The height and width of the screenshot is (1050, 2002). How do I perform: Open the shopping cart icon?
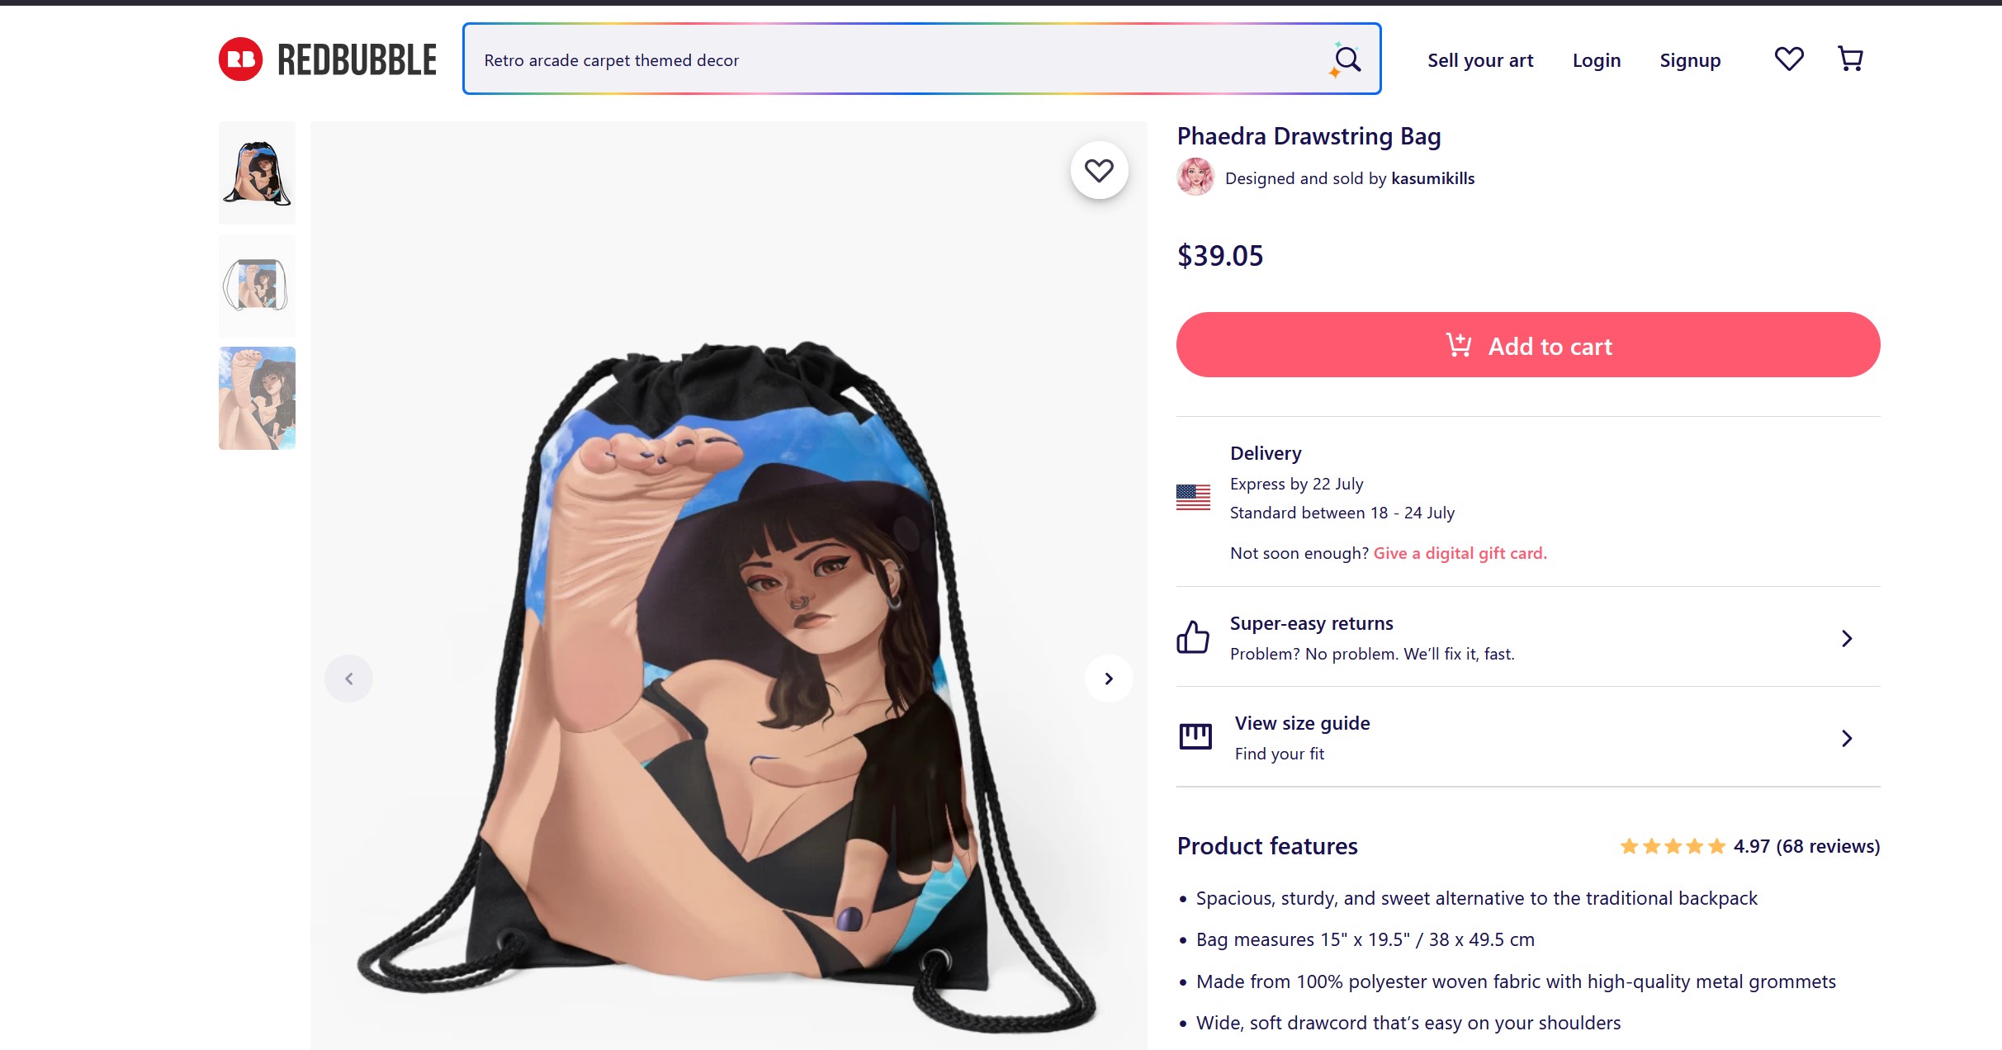[1850, 59]
